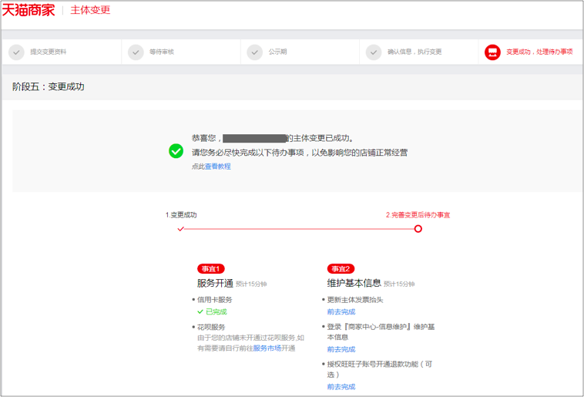584x397 pixels.
Task: Click 前去完成 under 授权旺旺子账号 refund option
Action: (341, 387)
